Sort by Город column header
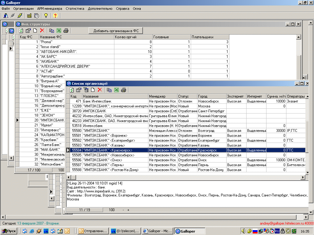This screenshot has width=314, height=235. [212, 96]
